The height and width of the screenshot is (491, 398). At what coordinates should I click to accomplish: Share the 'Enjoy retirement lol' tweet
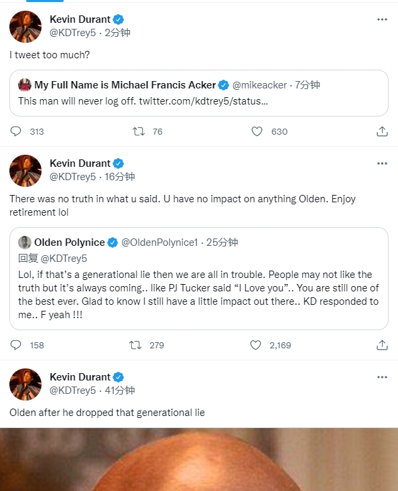pyautogui.click(x=382, y=345)
